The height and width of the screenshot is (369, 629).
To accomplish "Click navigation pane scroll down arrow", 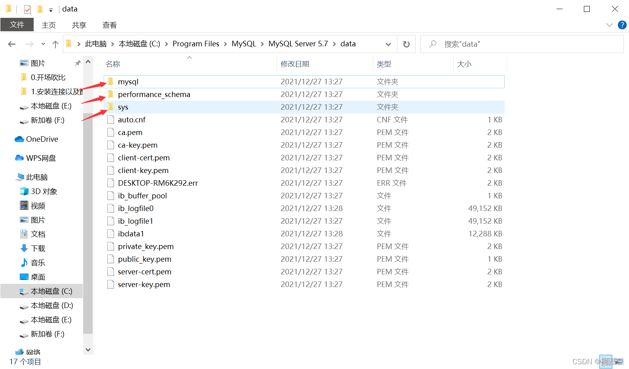I will click(88, 350).
